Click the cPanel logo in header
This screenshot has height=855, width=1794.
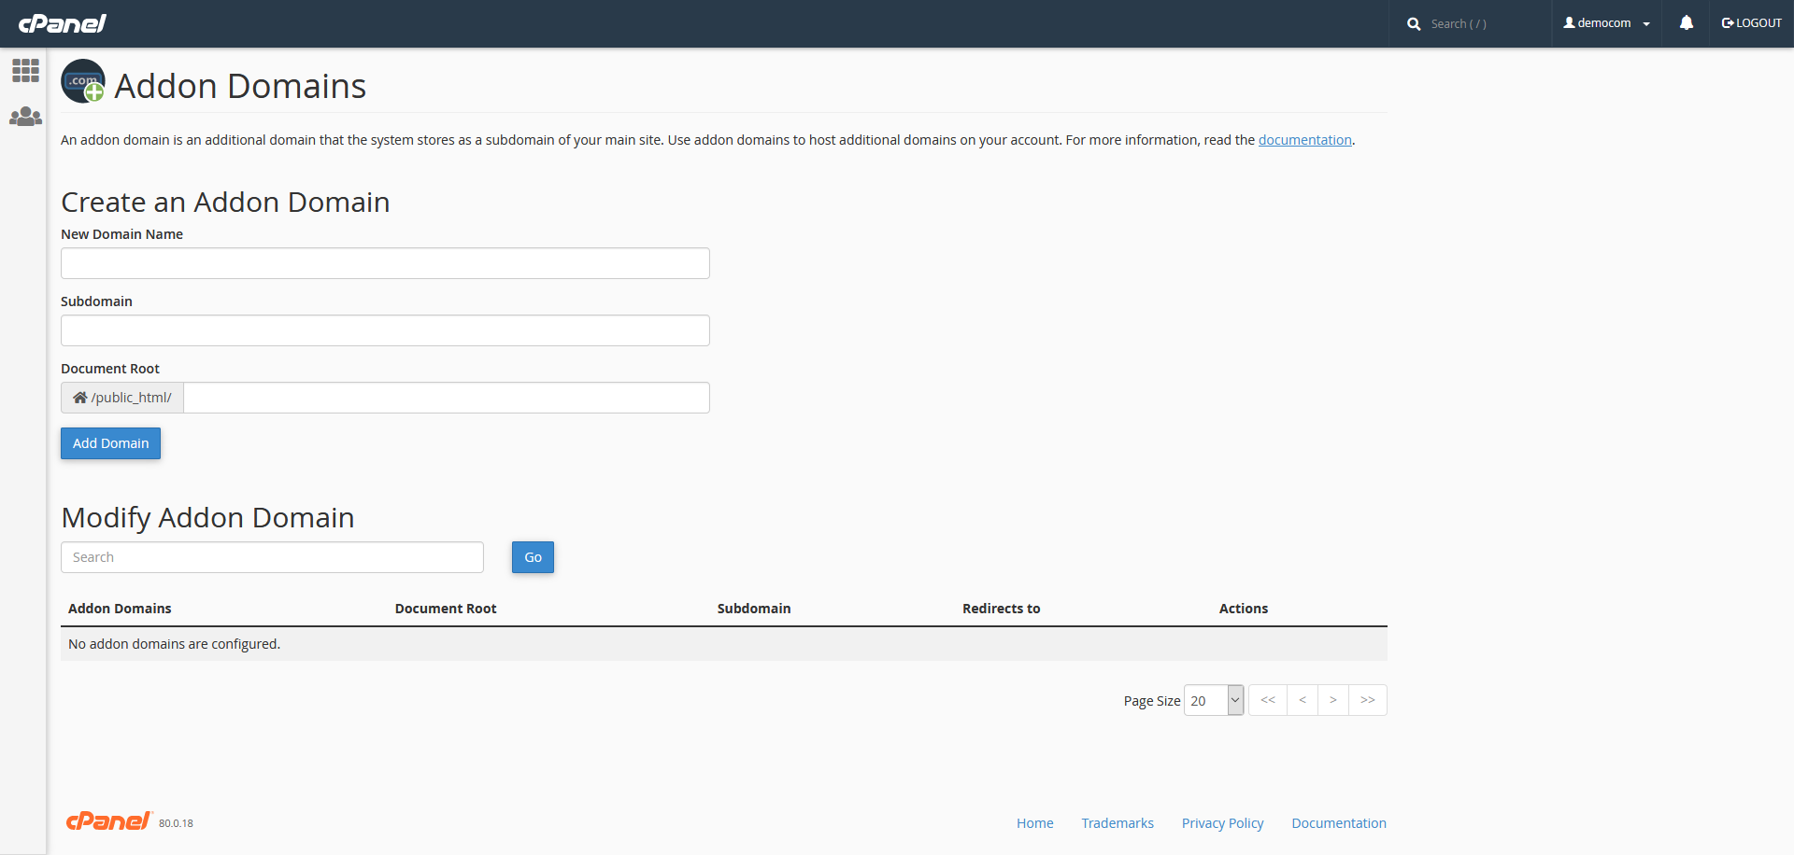coord(63,23)
